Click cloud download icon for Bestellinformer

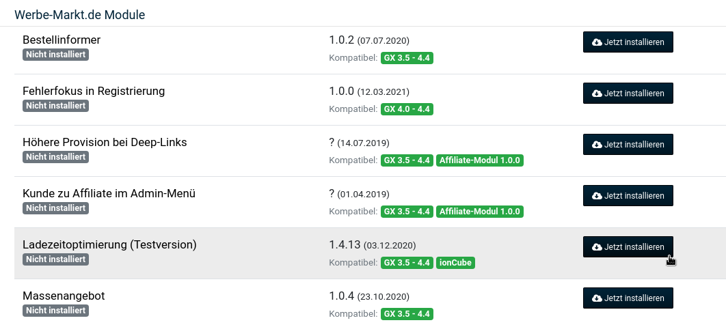pos(597,42)
